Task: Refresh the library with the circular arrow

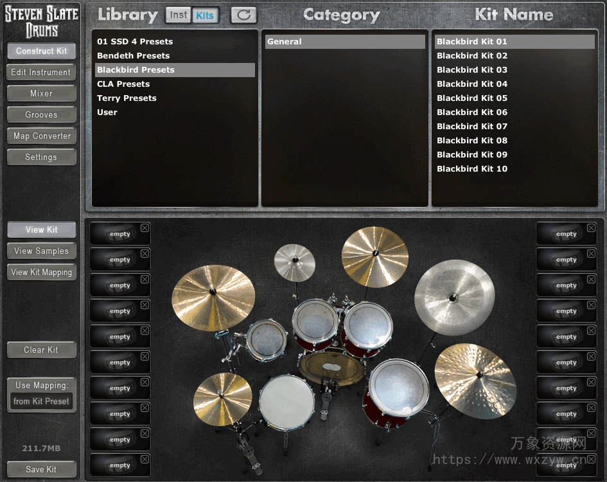Action: (243, 15)
